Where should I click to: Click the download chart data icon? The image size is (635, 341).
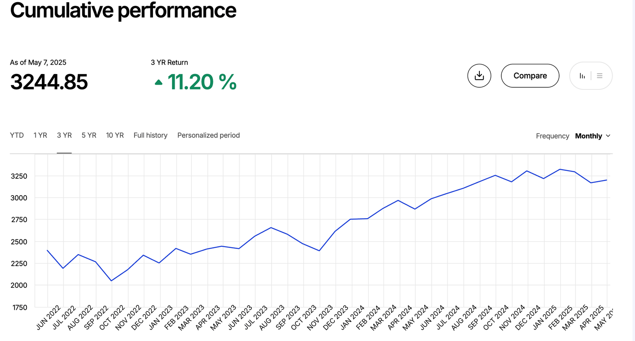point(479,76)
